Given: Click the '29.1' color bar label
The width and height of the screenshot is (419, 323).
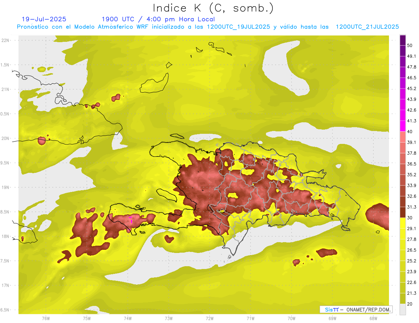Looking at the screenshot, I should 412,229.
